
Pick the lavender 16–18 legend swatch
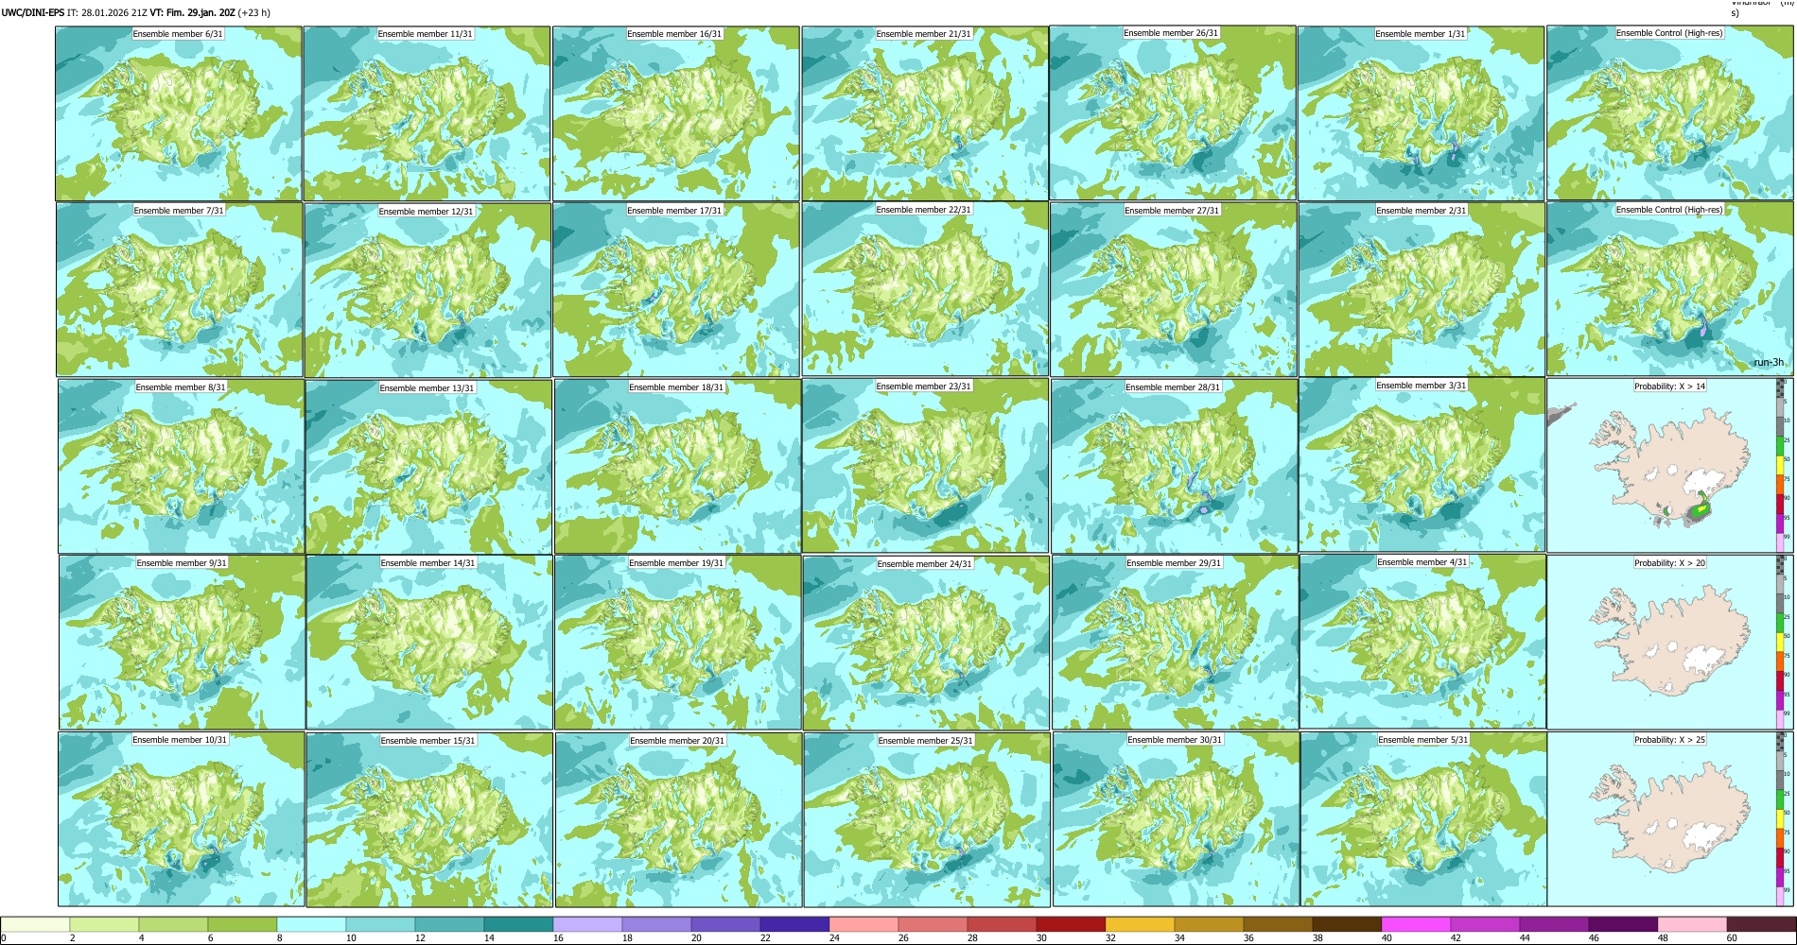tap(587, 924)
